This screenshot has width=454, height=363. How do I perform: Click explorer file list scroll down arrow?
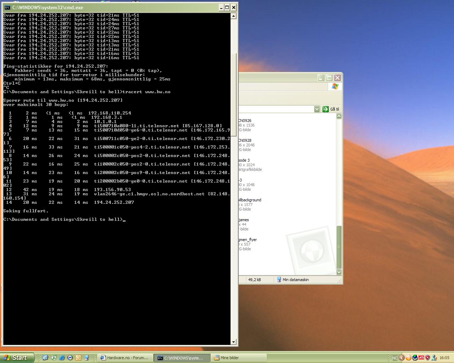tap(339, 272)
